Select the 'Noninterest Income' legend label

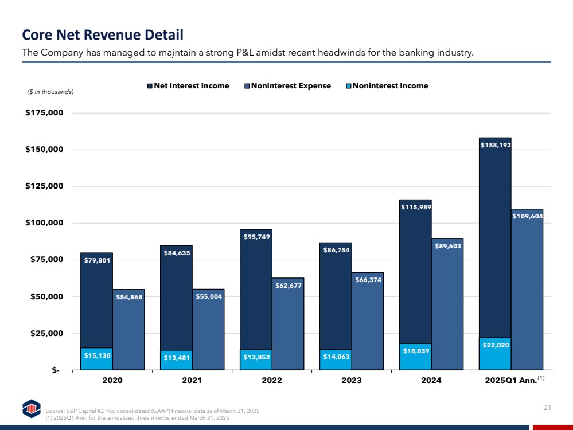[x=390, y=86]
